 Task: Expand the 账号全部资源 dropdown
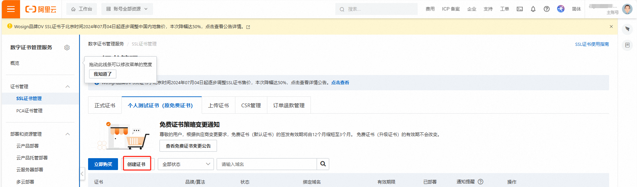(127, 9)
